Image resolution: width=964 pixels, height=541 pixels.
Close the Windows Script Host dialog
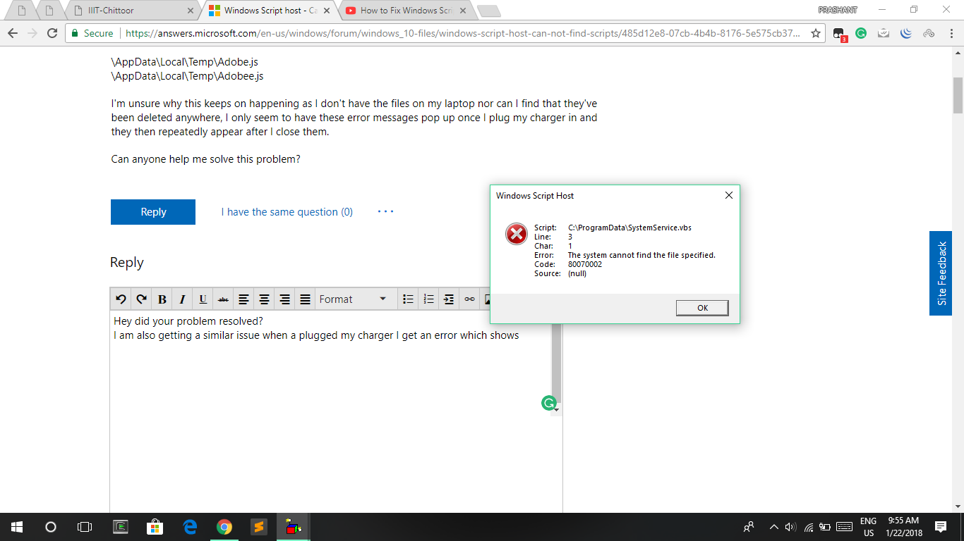point(729,195)
